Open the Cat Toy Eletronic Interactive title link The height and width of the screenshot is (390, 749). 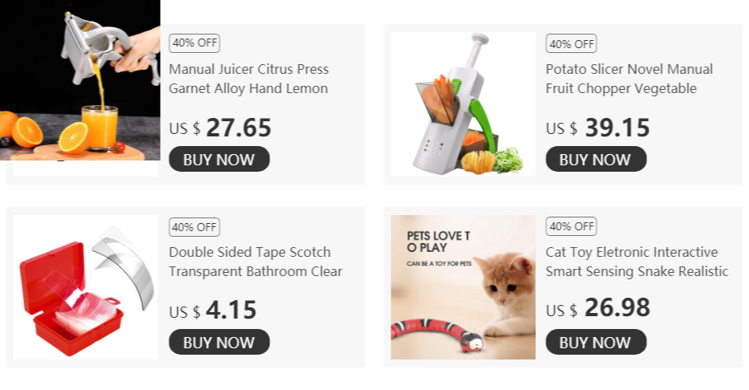636,262
